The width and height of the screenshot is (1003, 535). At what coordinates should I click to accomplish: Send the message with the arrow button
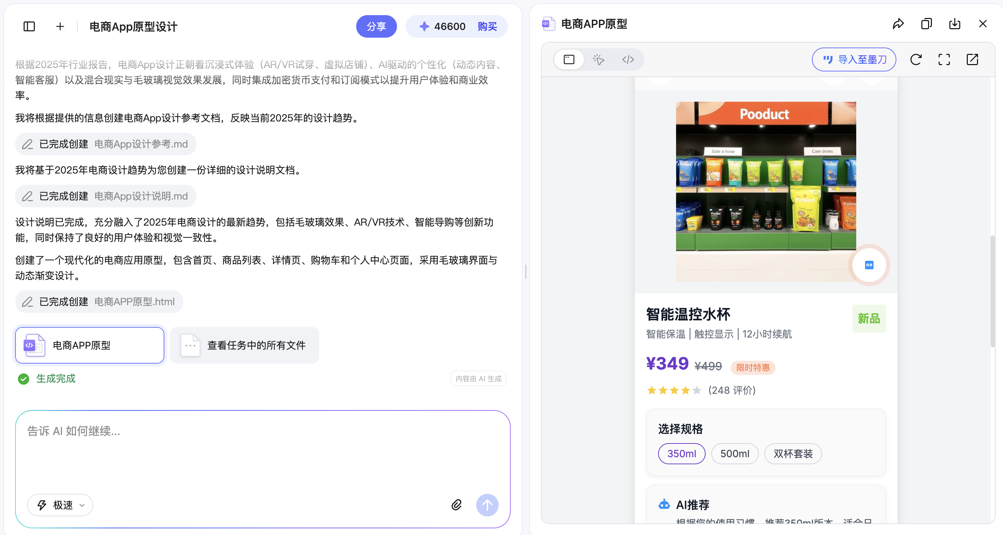tap(487, 505)
